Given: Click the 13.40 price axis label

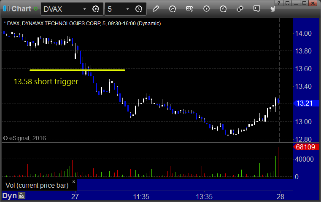Looking at the screenshot, I should (x=303, y=86).
